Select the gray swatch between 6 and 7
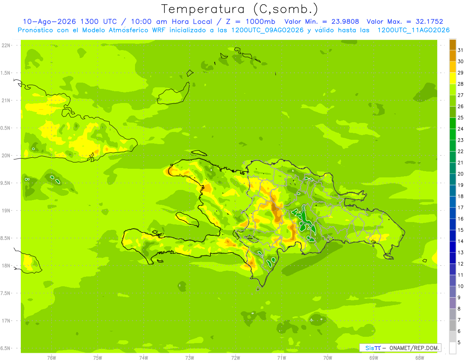Screen dimensions: 471x363 (x=453, y=325)
